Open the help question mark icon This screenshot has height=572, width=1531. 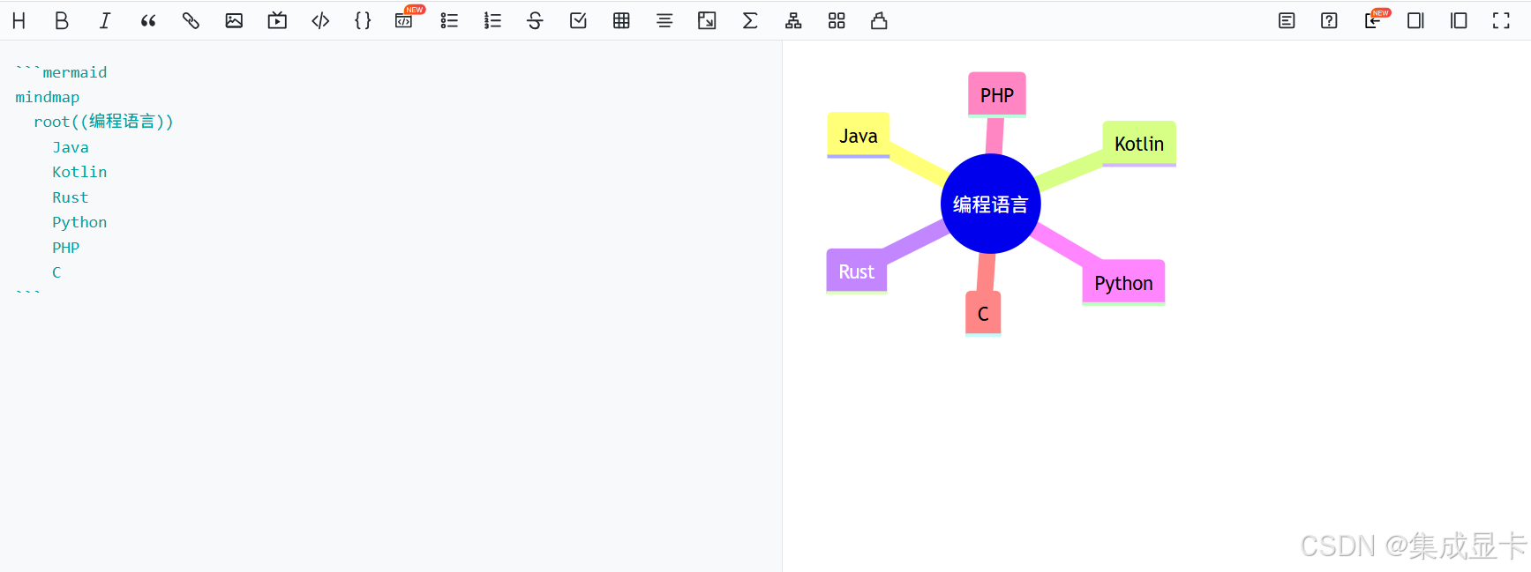point(1329,20)
